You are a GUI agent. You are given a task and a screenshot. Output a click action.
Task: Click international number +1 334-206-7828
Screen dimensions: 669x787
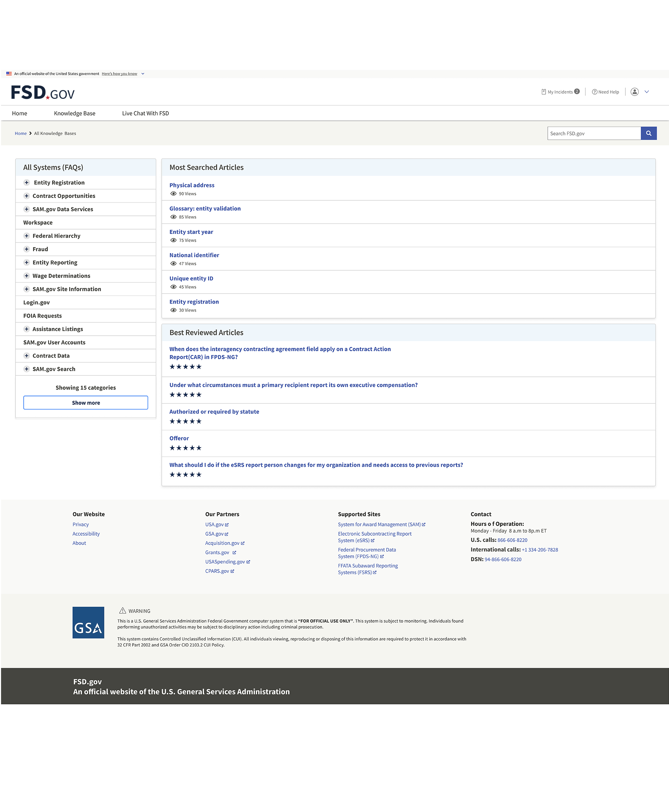pos(540,550)
